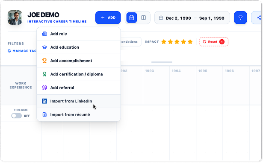
Task: Select Add education menu entry
Action: point(79,47)
